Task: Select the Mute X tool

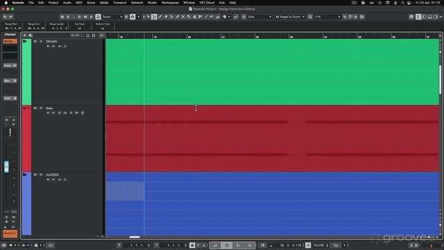Action: pos(183,17)
